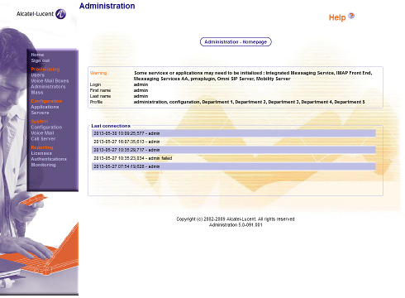
Task: Select Servers under Configuration
Action: pyautogui.click(x=40, y=113)
